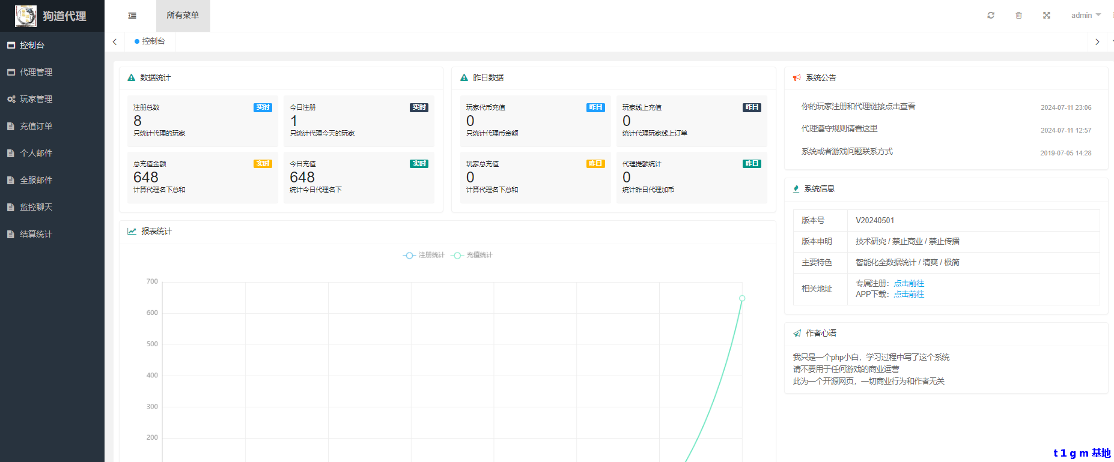Open 监控聊天 in the sidebar
Viewport: 1114px width, 462px height.
point(52,207)
